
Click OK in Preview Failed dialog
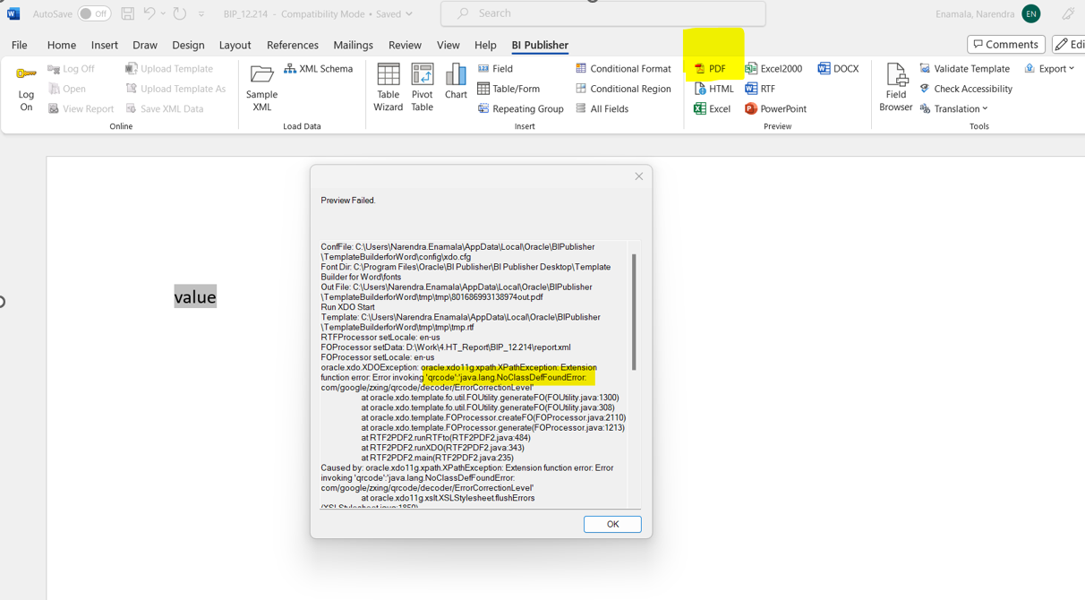pyautogui.click(x=612, y=524)
